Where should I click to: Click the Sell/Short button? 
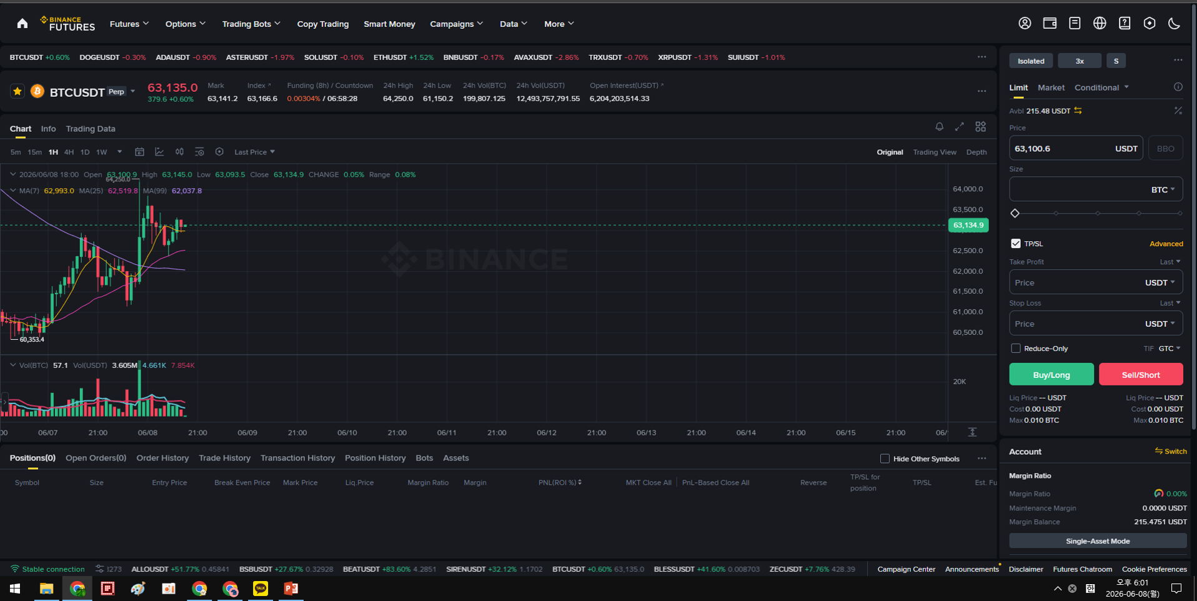[1141, 374]
